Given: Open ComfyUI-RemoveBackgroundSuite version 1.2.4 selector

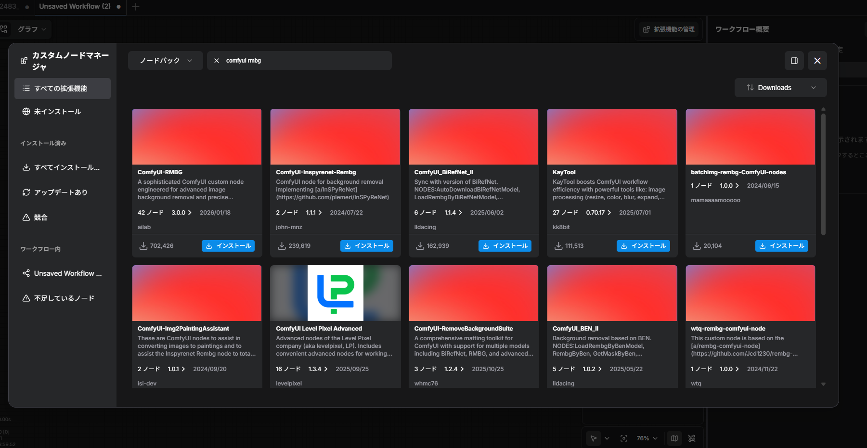Looking at the screenshot, I should pyautogui.click(x=454, y=369).
